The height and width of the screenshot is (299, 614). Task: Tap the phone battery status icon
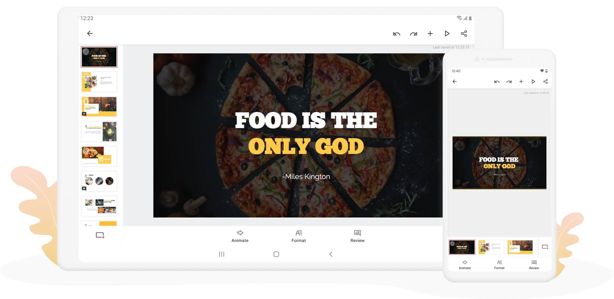pyautogui.click(x=546, y=71)
